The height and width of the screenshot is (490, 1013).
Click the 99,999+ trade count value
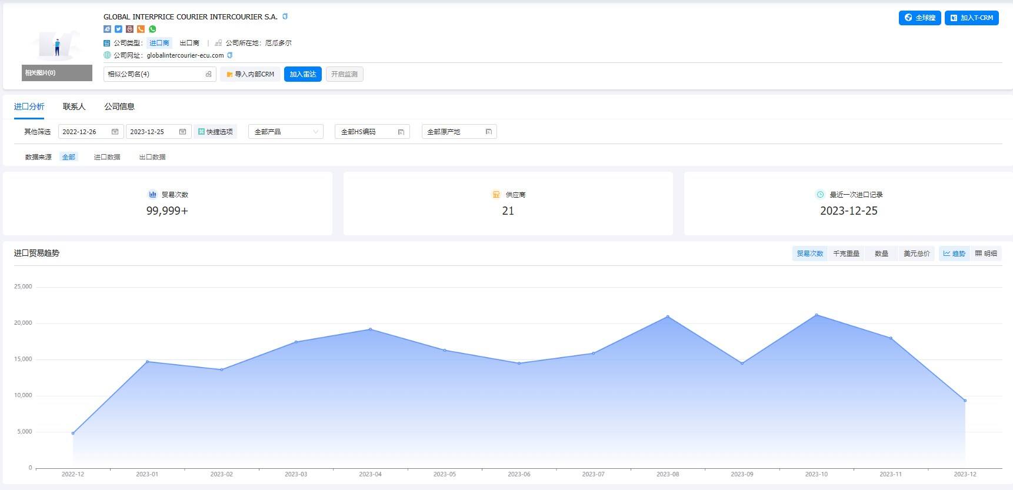(x=167, y=211)
